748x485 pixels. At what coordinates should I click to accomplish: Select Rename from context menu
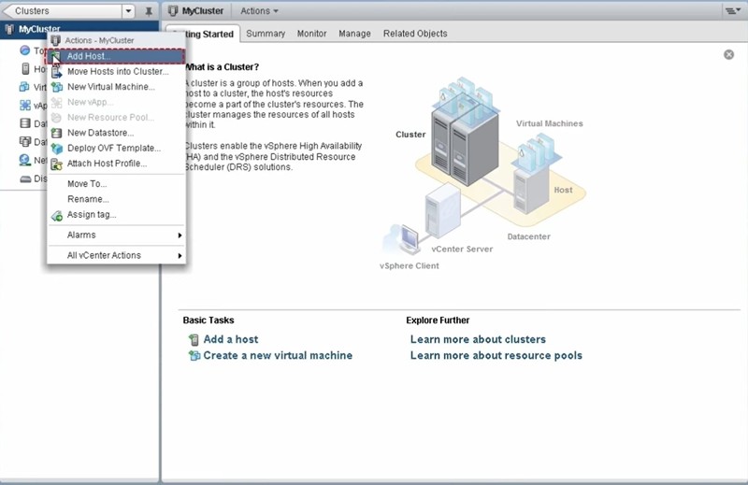coord(116,199)
